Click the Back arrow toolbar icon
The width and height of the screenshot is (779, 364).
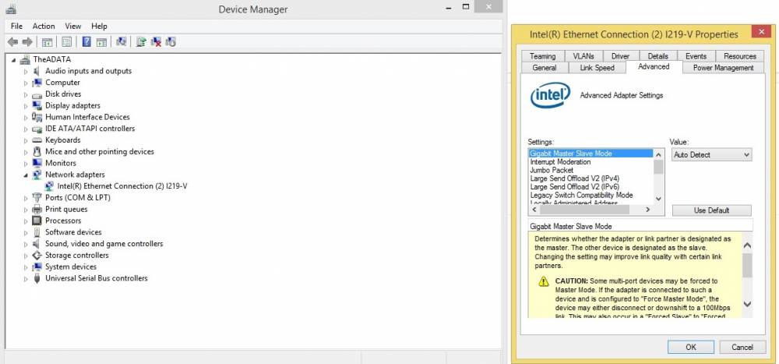(x=13, y=42)
